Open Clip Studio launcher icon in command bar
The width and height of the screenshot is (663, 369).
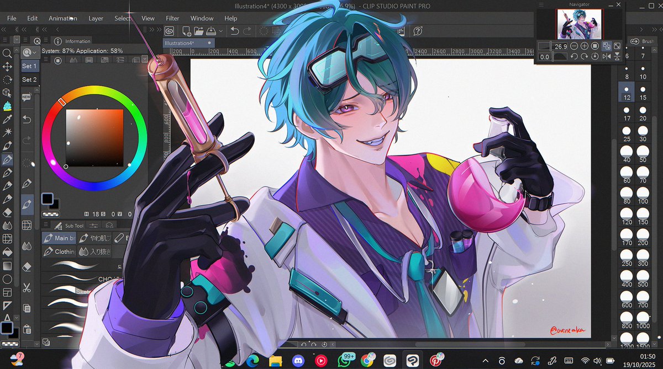(170, 31)
